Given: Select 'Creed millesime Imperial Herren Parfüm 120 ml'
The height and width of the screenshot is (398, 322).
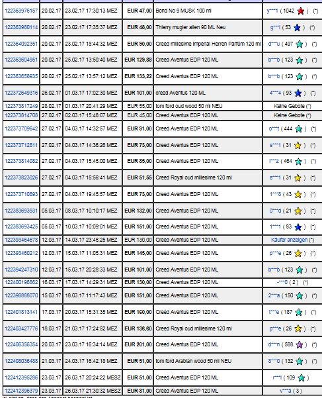Looking at the screenshot, I should (208, 44).
